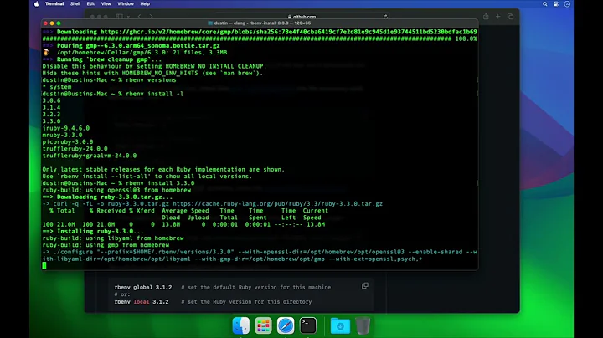Go back in Safari window

[140, 17]
